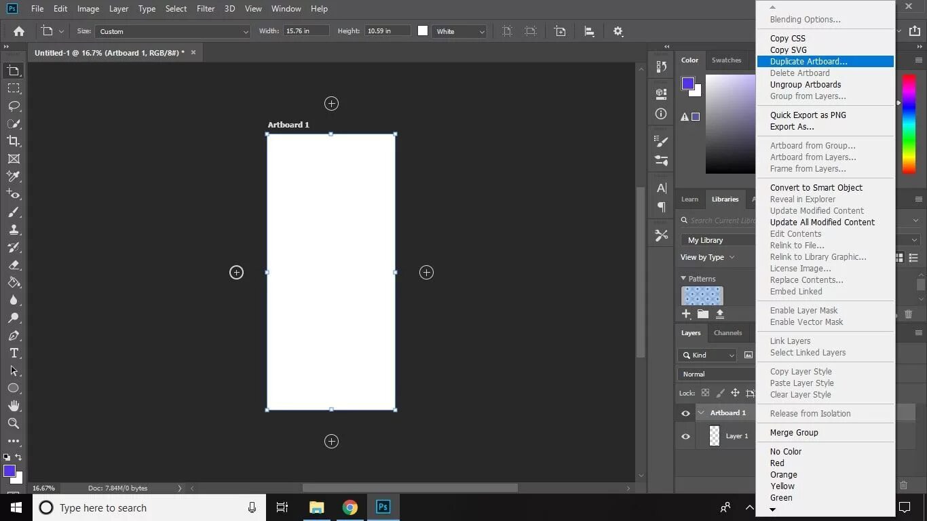Collapse the Patterns section in Libraries
Image resolution: width=927 pixels, height=521 pixels.
click(683, 278)
